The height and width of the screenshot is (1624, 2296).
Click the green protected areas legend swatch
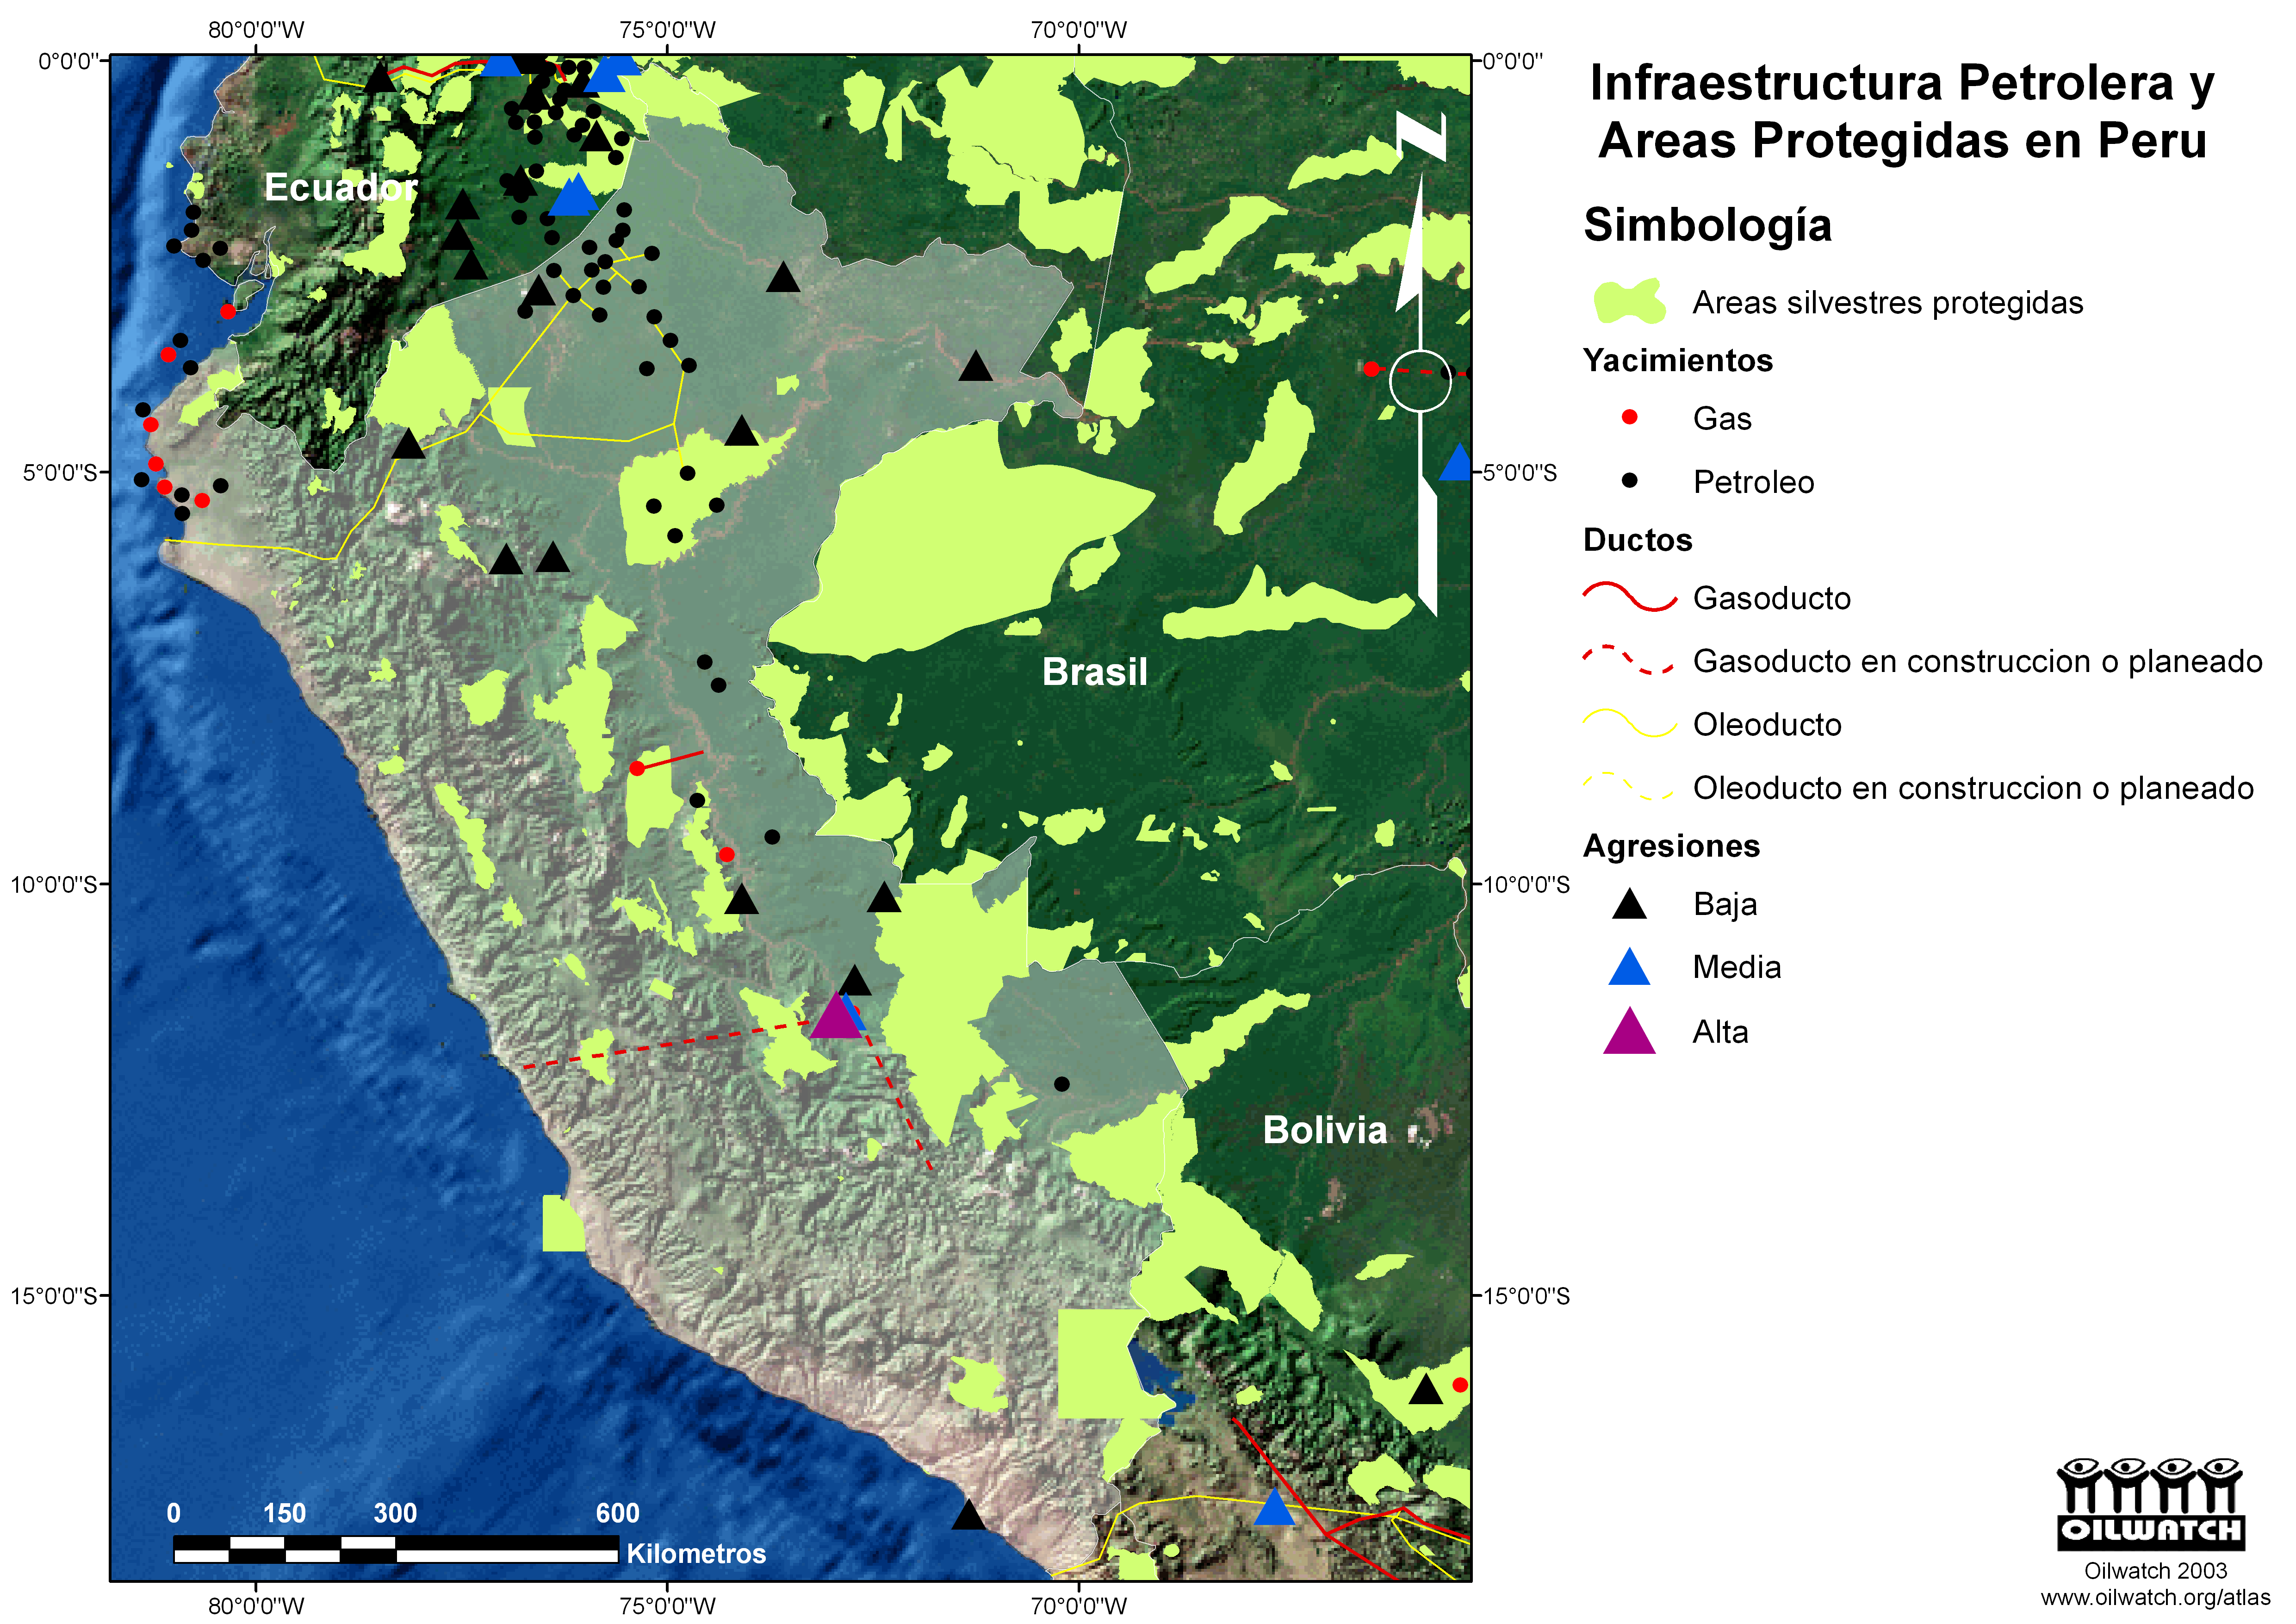(x=1629, y=301)
